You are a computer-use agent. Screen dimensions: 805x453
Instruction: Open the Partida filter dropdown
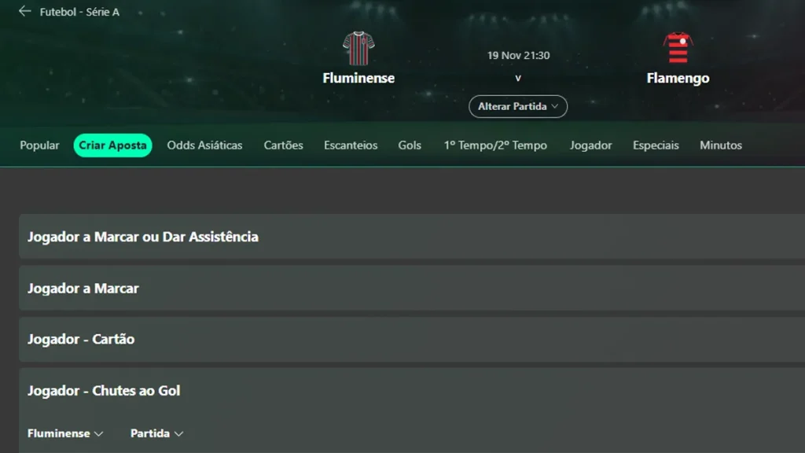(156, 433)
